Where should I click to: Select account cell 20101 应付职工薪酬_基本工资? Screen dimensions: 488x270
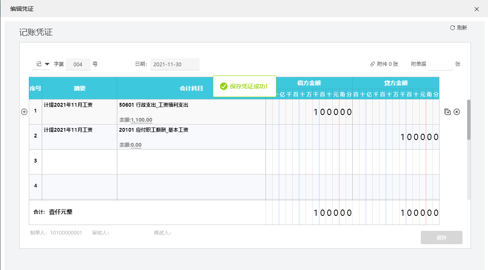[x=154, y=130]
